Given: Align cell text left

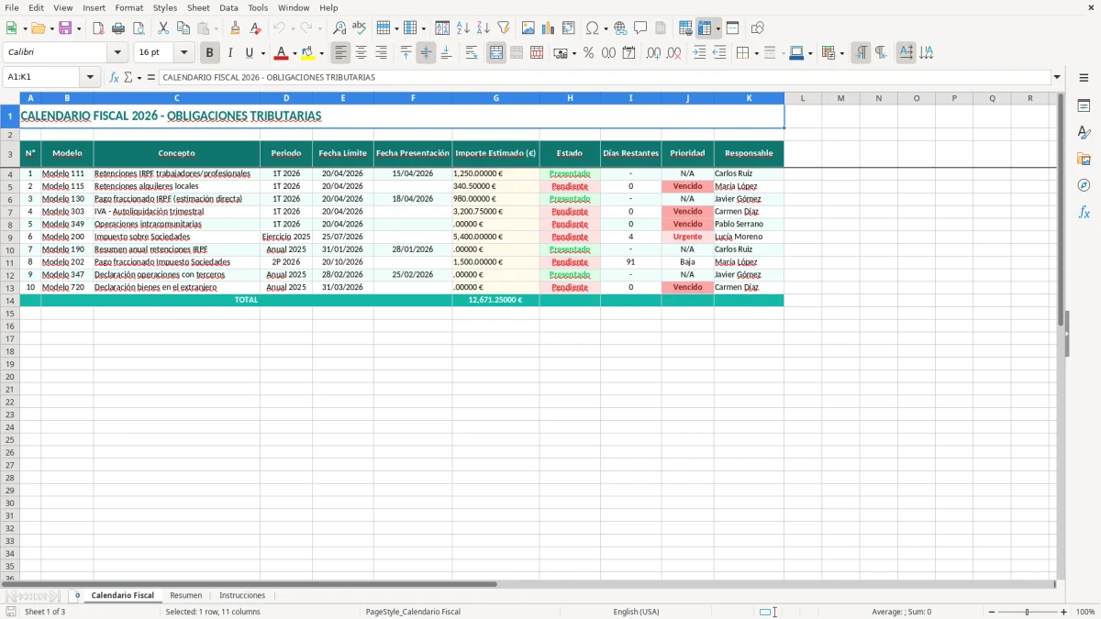Looking at the screenshot, I should (x=341, y=53).
